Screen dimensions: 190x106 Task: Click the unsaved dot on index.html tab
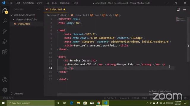[64, 9]
